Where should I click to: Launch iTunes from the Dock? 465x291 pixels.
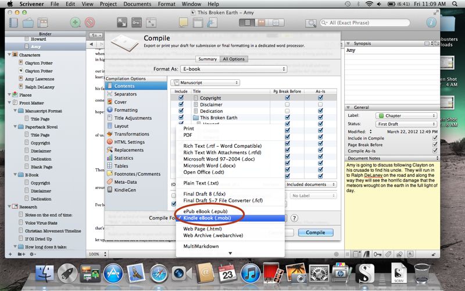click(x=250, y=274)
